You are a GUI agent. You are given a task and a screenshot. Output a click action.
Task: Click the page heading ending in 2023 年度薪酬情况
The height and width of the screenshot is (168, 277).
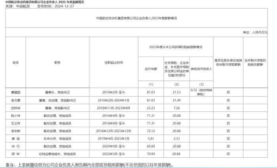pyautogui.click(x=45, y=2)
